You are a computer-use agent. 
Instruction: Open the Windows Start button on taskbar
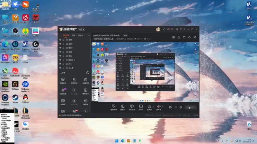pyautogui.click(x=117, y=141)
